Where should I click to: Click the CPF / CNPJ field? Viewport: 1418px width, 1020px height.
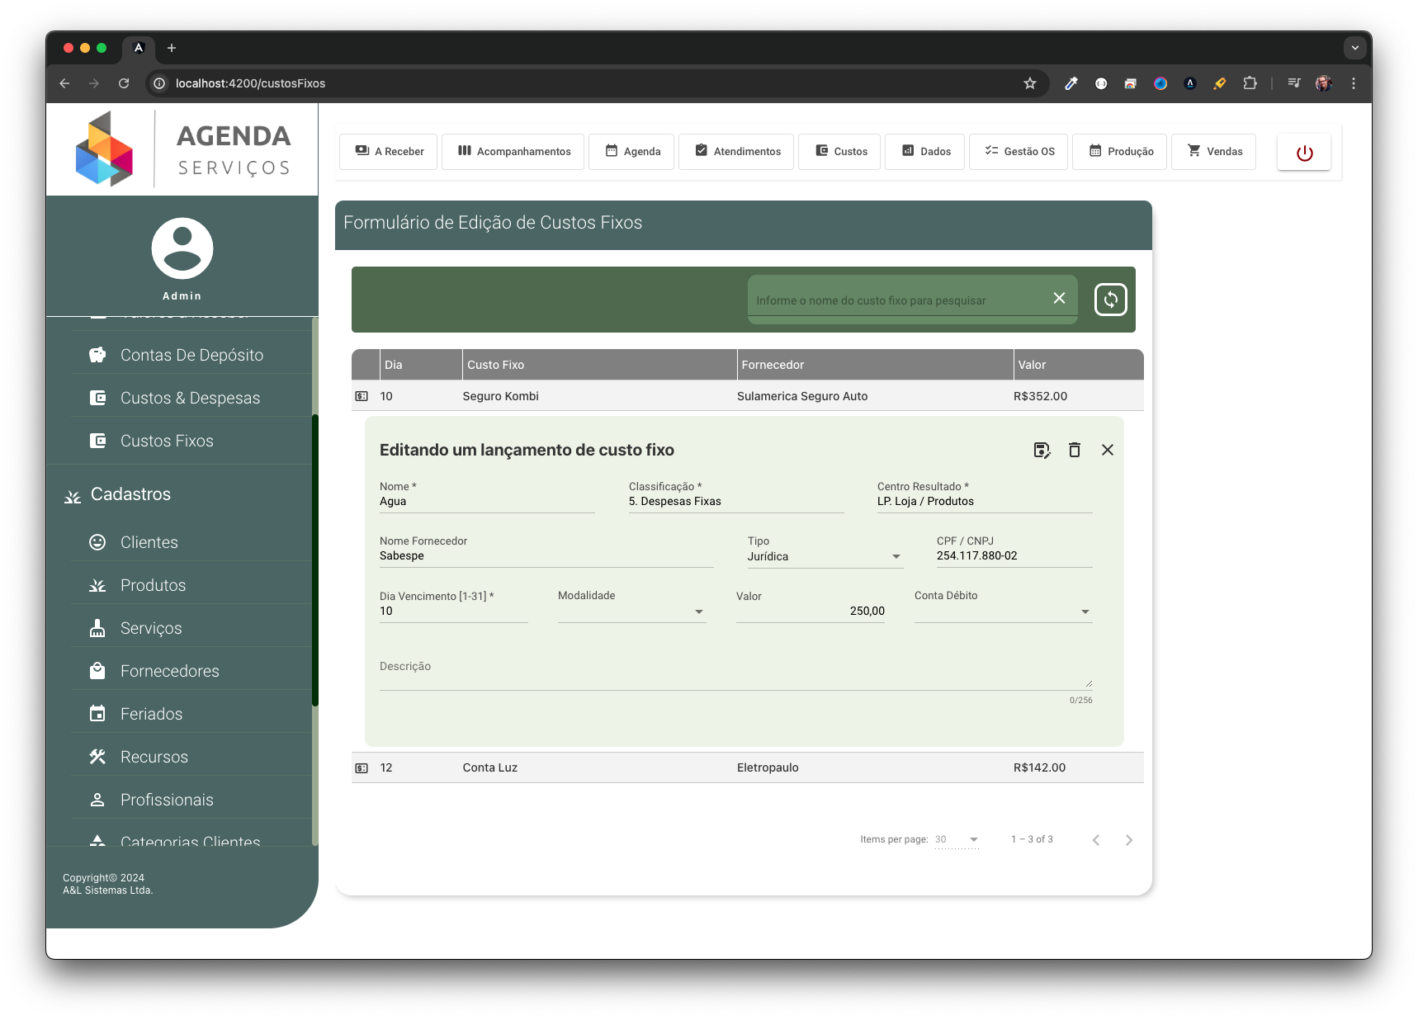pos(1014,555)
